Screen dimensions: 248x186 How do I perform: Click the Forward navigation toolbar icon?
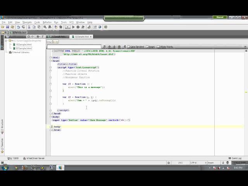click(x=61, y=27)
